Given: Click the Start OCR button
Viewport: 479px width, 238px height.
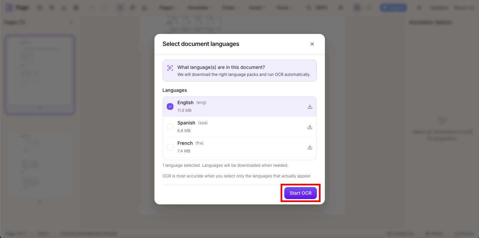Looking at the screenshot, I should click(x=300, y=193).
